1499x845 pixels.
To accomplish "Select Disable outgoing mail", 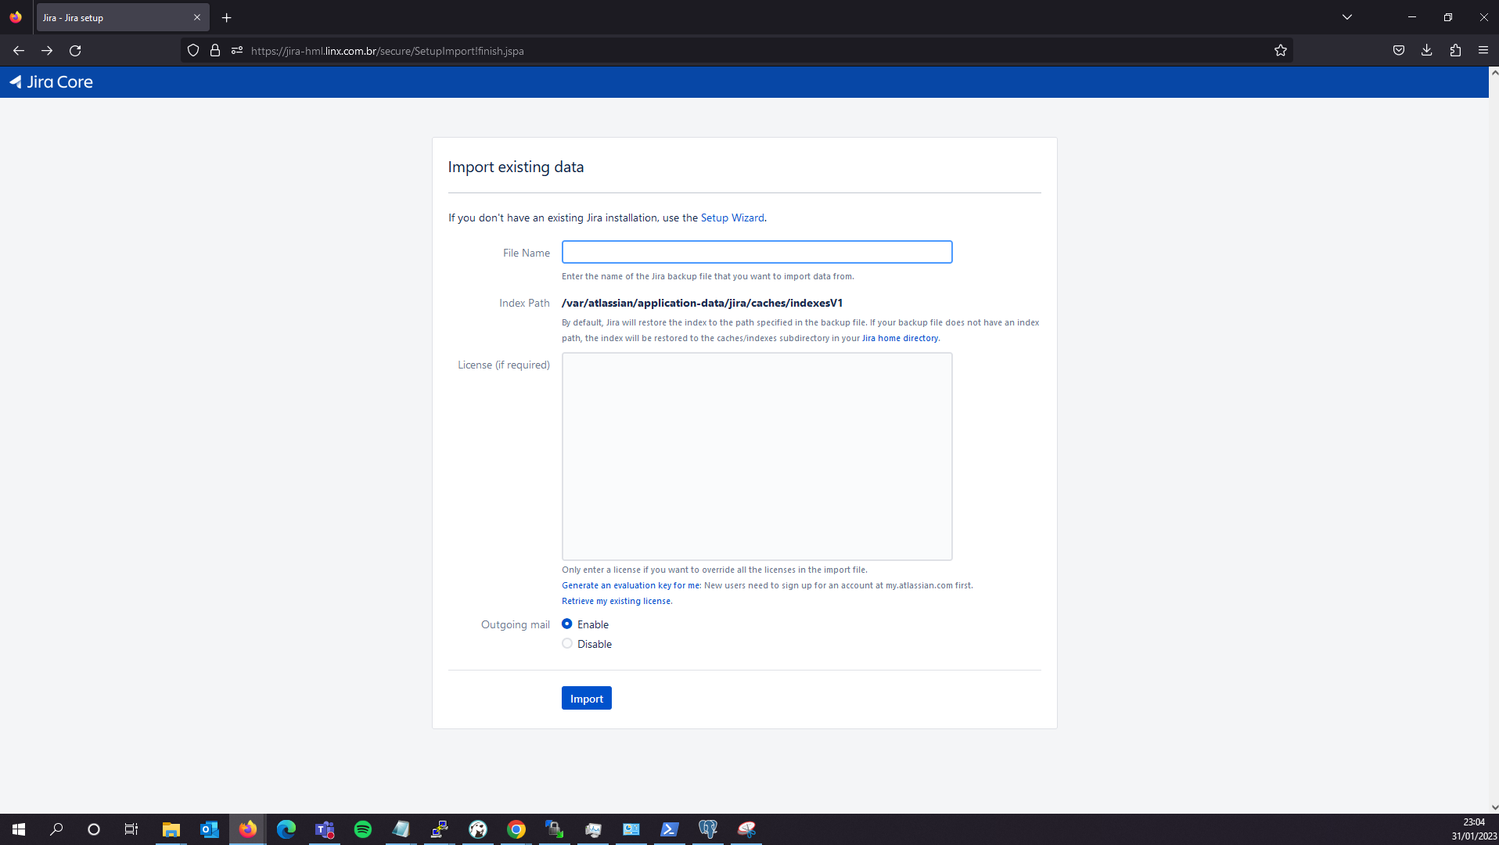I will coord(567,643).
